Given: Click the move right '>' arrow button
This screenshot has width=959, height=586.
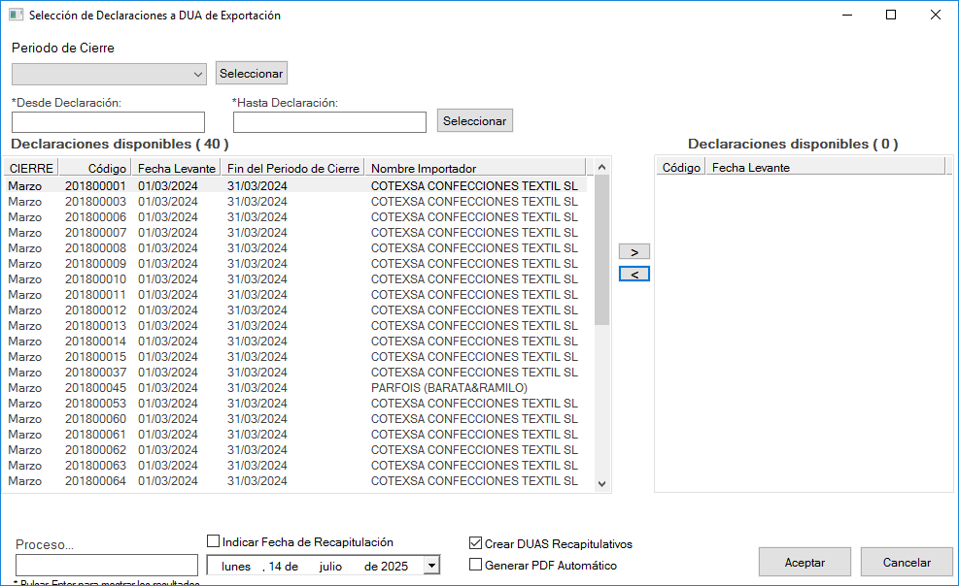Looking at the screenshot, I should (634, 251).
